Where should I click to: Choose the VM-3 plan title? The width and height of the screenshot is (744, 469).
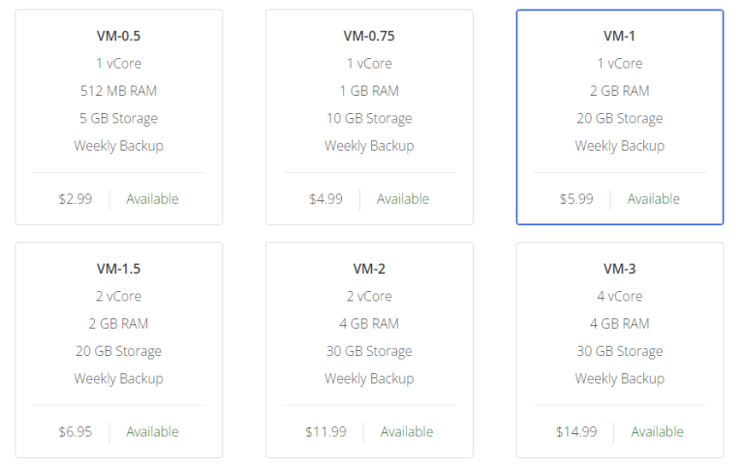click(619, 269)
